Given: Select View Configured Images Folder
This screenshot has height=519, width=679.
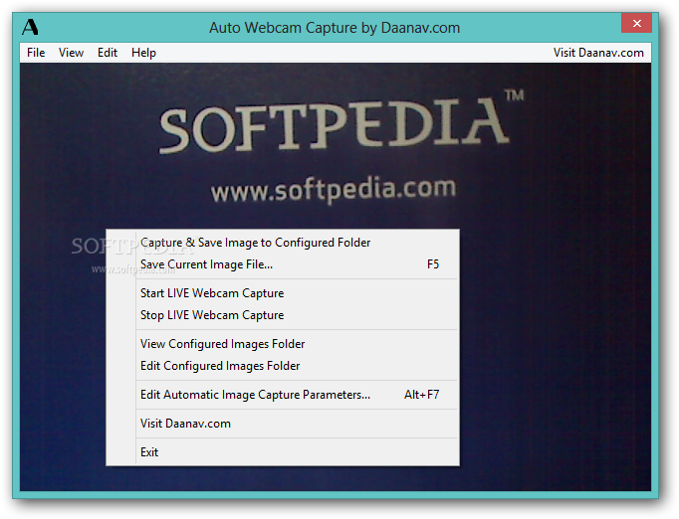Looking at the screenshot, I should [x=283, y=344].
